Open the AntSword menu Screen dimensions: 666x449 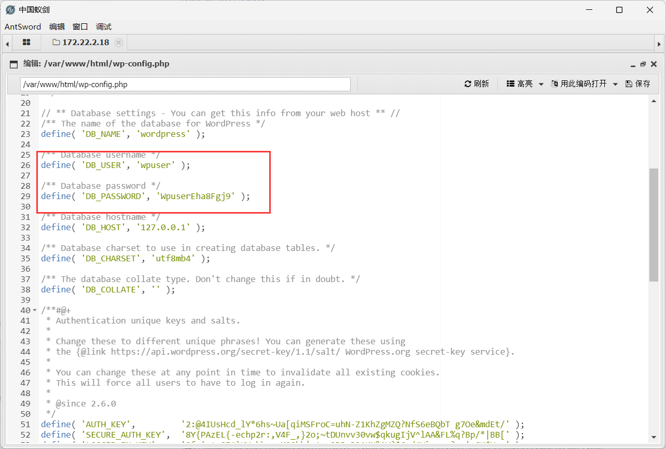pyautogui.click(x=23, y=26)
